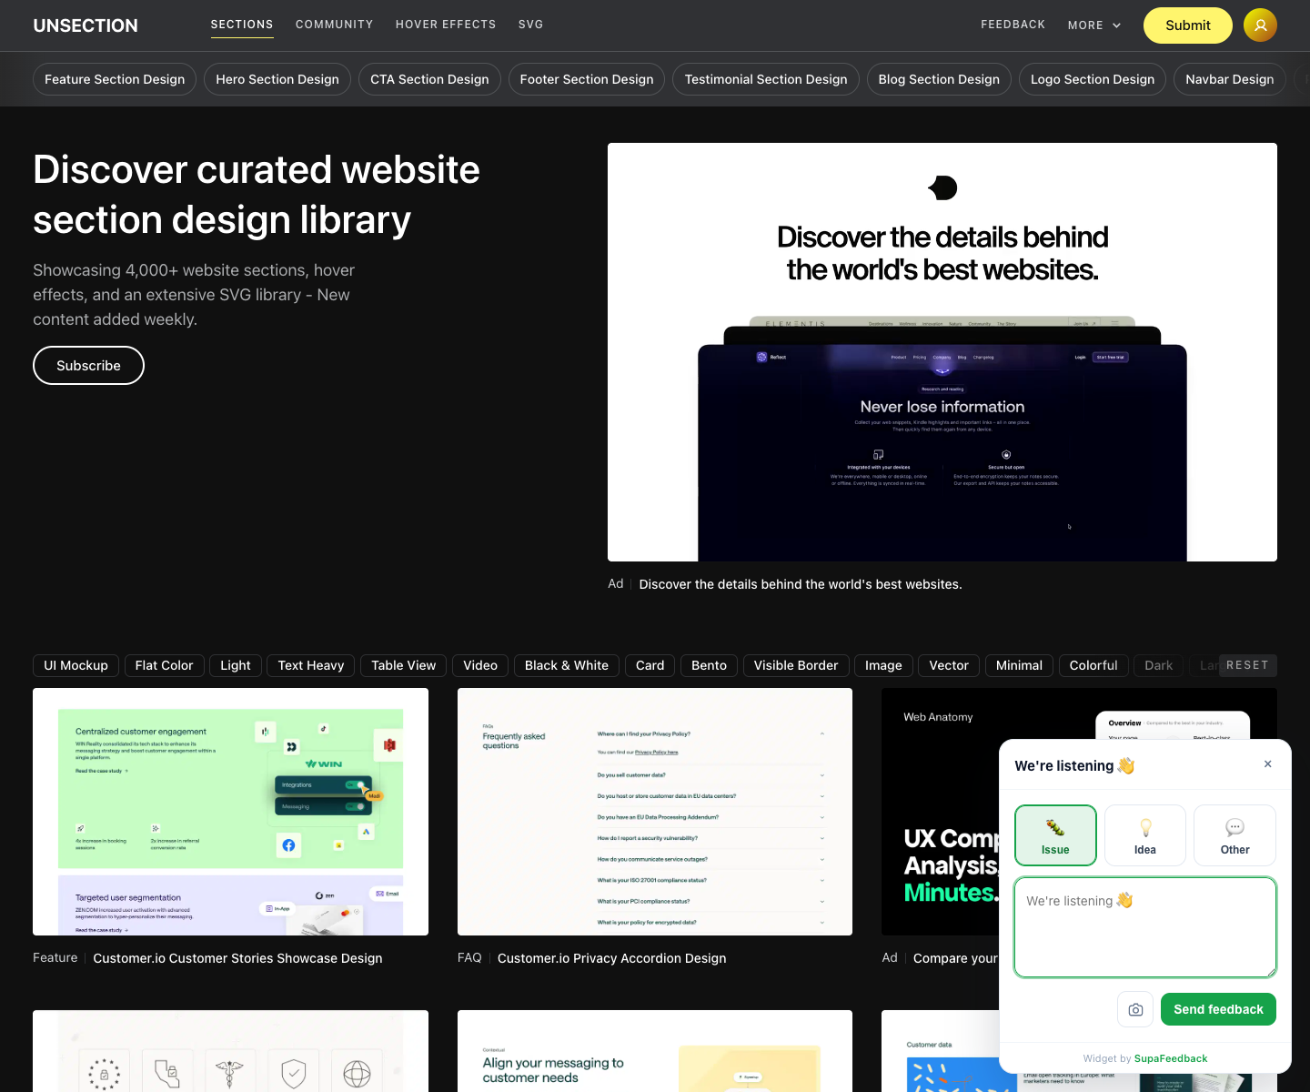Click the feedback message text area
The height and width of the screenshot is (1092, 1310).
[x=1145, y=927]
